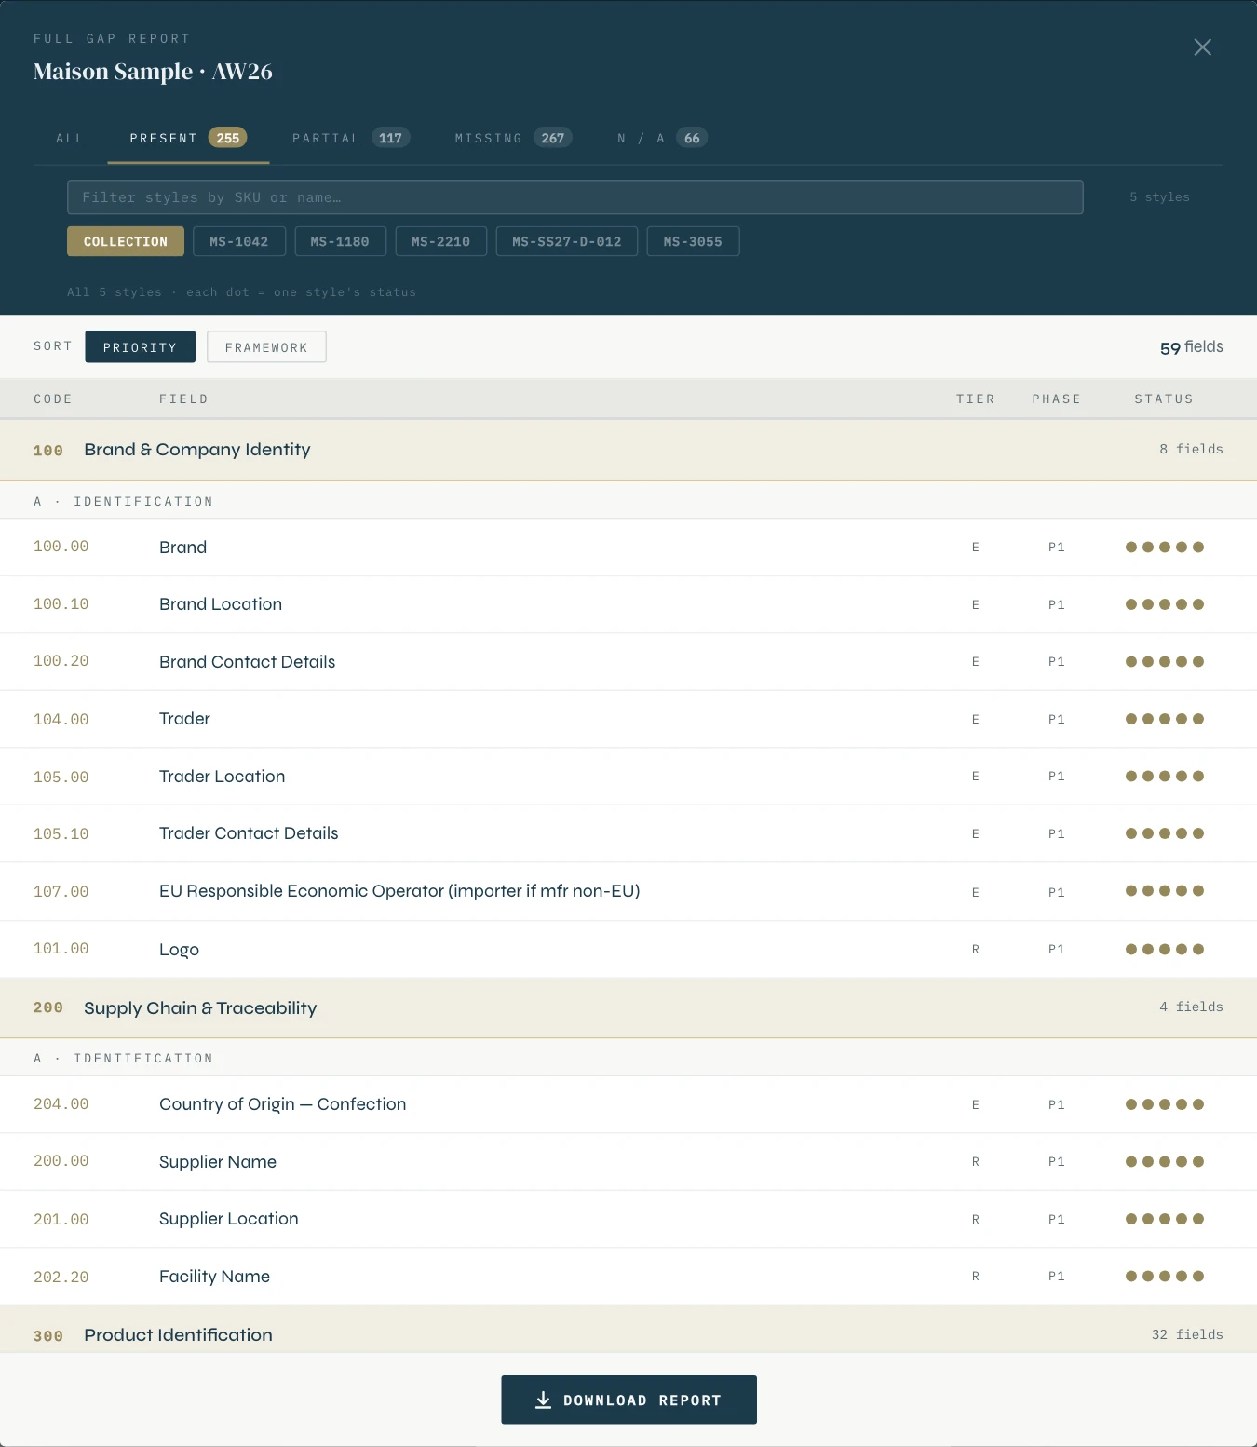This screenshot has width=1257, height=1447.
Task: Select the MS-1180 style chip
Action: (x=340, y=241)
